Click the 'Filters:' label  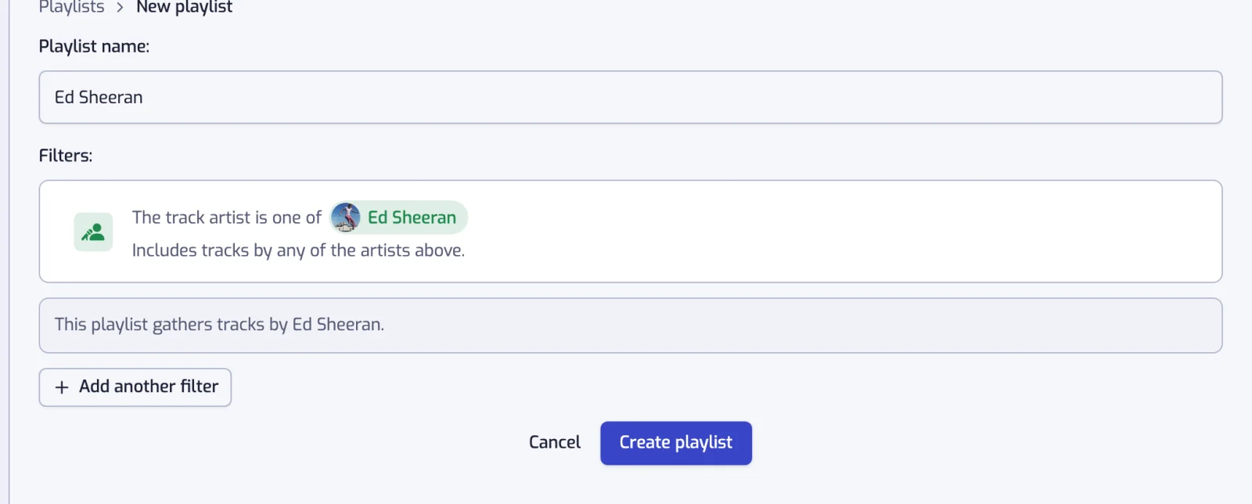[66, 156]
